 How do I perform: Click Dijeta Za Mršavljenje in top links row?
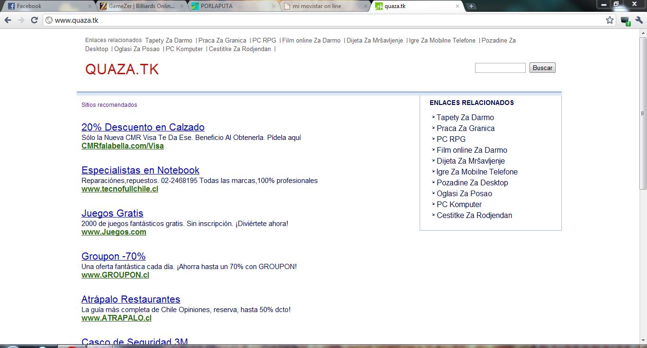pos(375,41)
